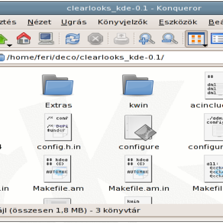Select the Extras folder icon

tap(57, 85)
